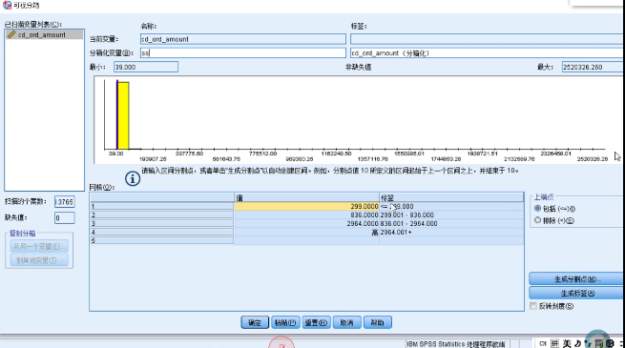Enable the 反转刻度 reverse scale checkbox
Image resolution: width=625 pixels, height=348 pixels.
533,306
